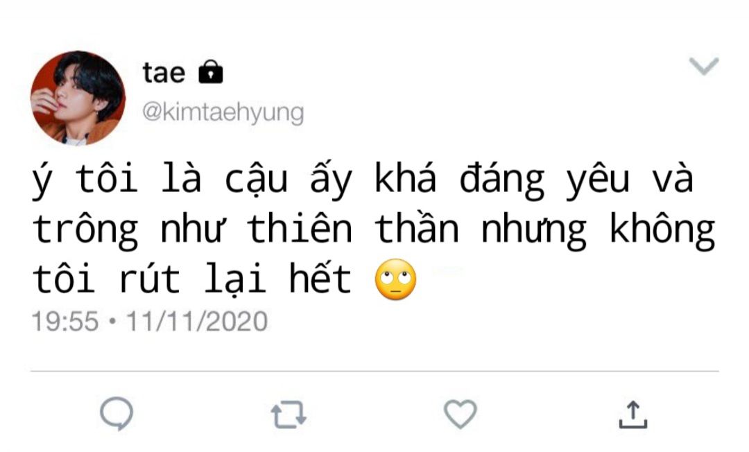
Task: Click the 19:55 timestamp
Action: click(65, 321)
